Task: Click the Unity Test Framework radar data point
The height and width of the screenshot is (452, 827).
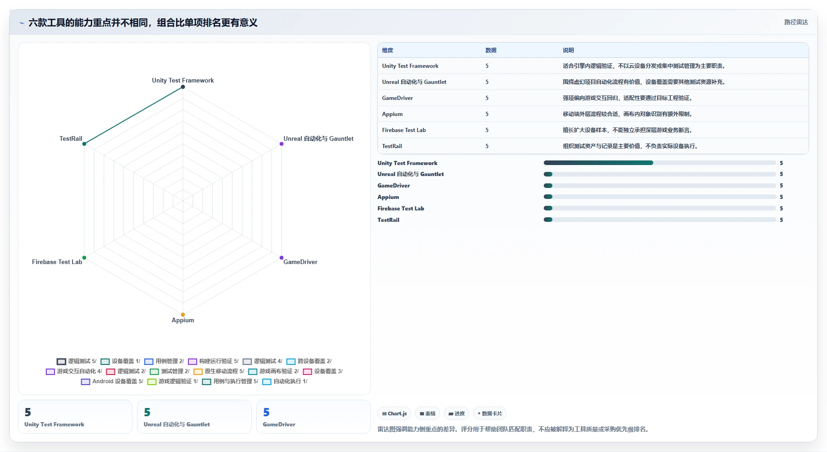Action: coord(183,87)
